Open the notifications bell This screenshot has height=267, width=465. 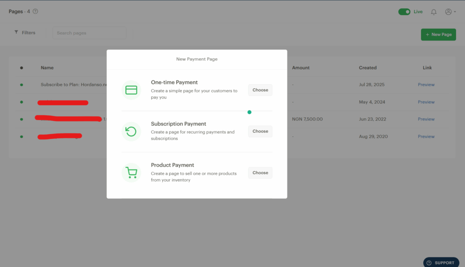point(434,12)
